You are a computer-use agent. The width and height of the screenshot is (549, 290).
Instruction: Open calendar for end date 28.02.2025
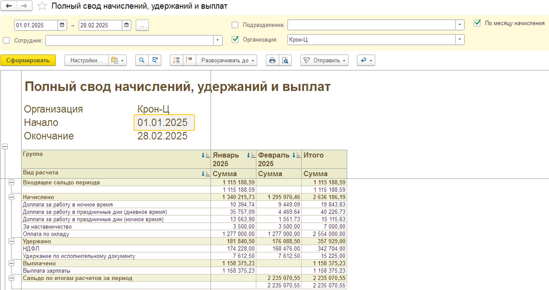(127, 25)
